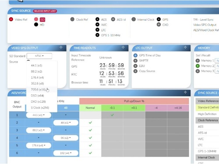
Task: Open BNC output 3 88.2 (x2) dropdown
Action: click(39, 130)
